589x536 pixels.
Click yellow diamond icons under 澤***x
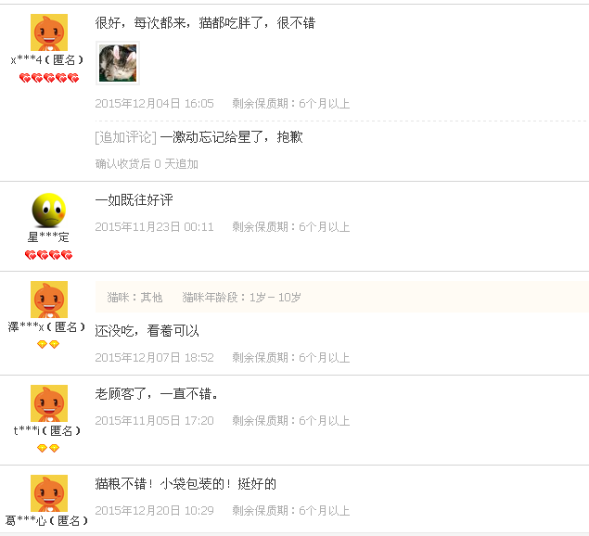pos(48,344)
